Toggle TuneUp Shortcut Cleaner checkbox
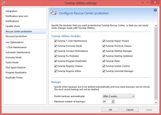Viewport: 161px width, 115px height. pos(104,46)
